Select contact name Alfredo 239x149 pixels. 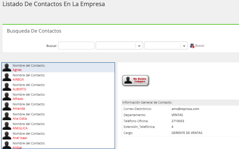18,99
